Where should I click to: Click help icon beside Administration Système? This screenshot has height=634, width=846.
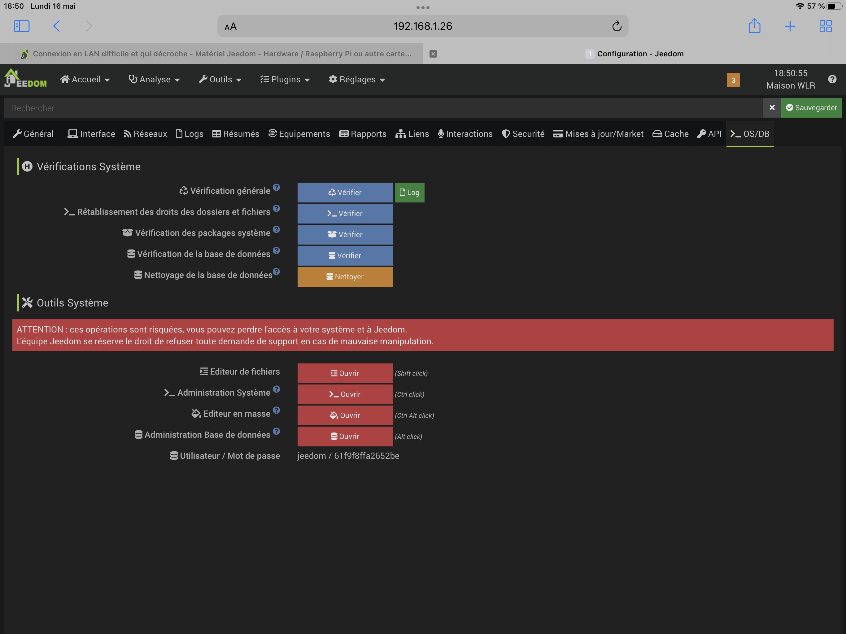(277, 389)
